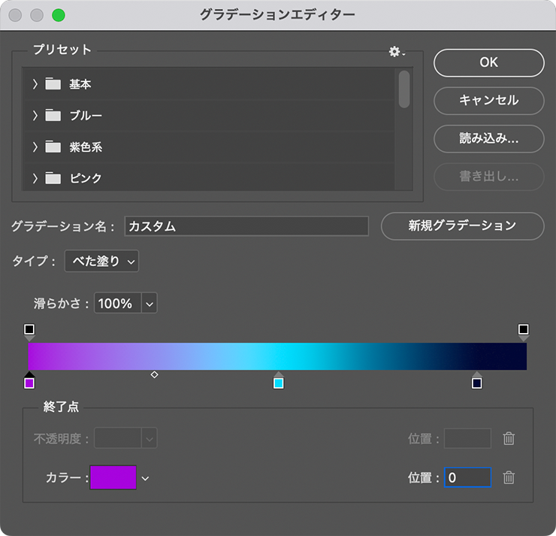Expand the 基本 preset folder chevron
556x536 pixels.
[35, 84]
